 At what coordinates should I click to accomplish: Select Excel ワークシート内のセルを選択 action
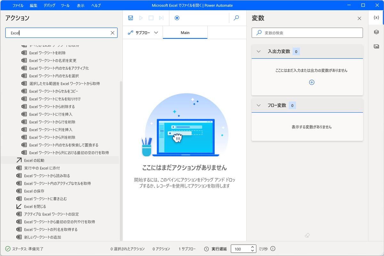[x=54, y=76]
